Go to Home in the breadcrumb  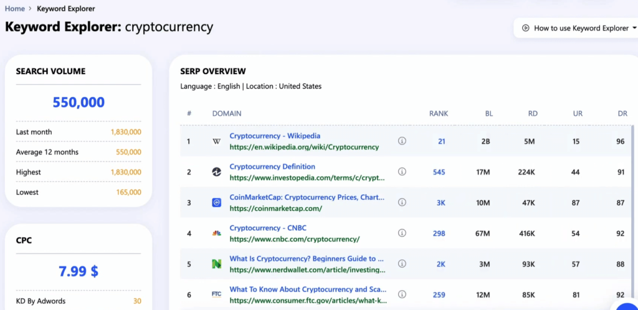(15, 9)
